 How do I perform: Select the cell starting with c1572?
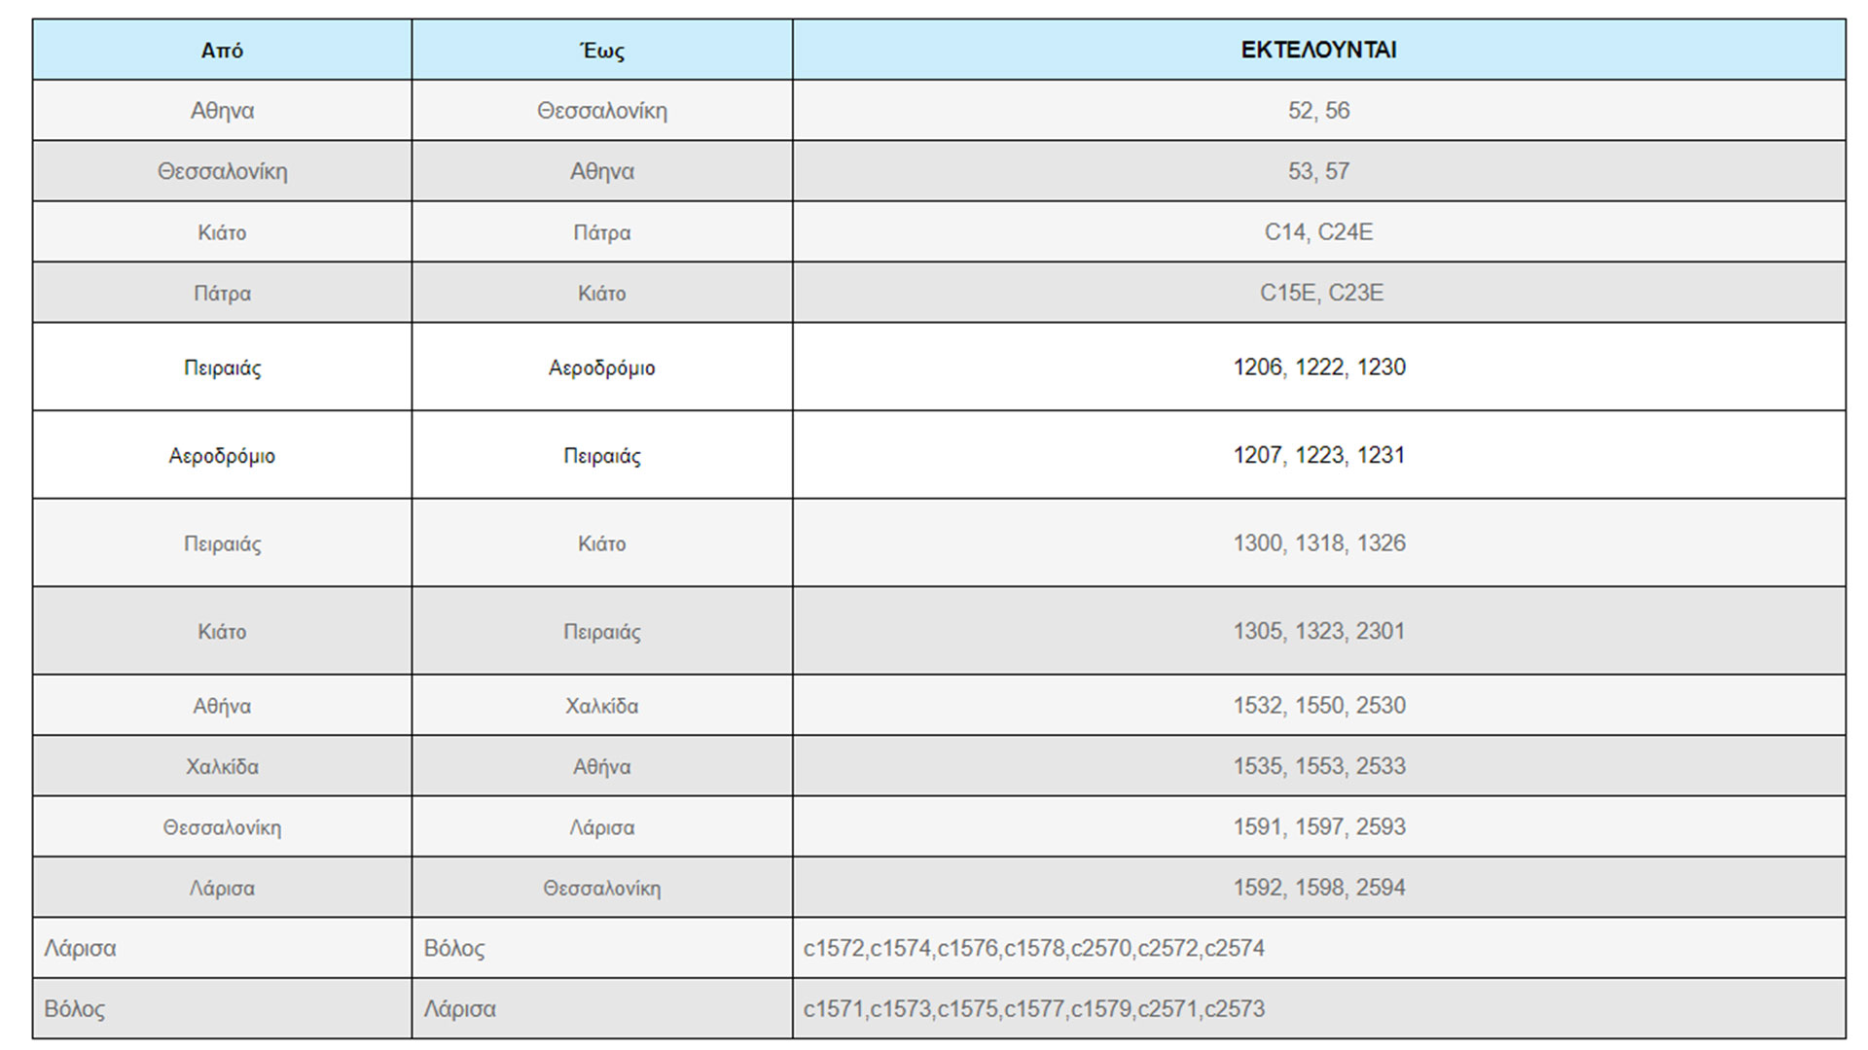coord(1033,948)
